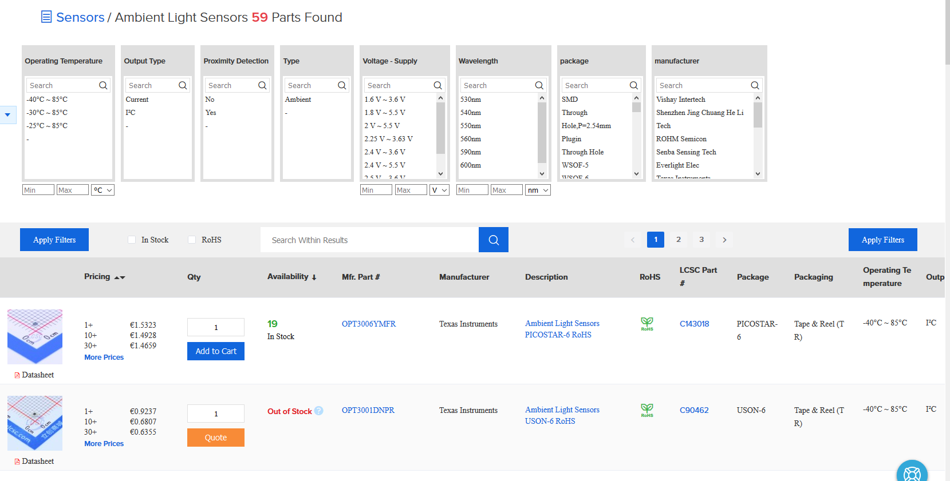The height and width of the screenshot is (481, 950).
Task: Click Add to Cart for OPT3006YMFR
Action: [216, 351]
